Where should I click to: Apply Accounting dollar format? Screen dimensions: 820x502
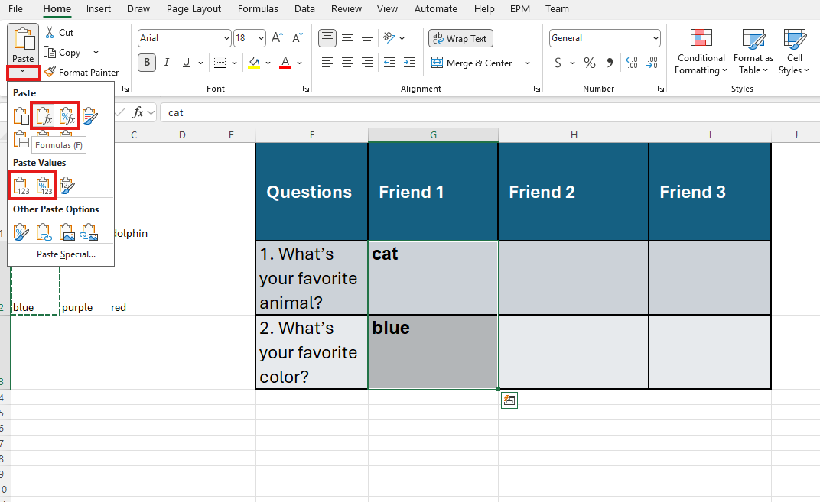click(558, 63)
